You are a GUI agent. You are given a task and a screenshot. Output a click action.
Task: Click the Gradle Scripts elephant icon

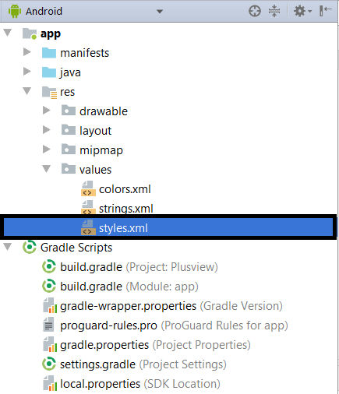29,247
